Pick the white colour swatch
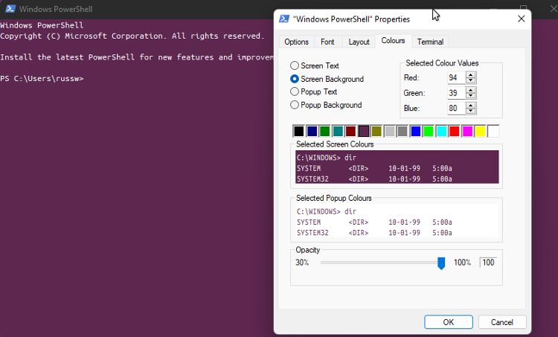This screenshot has width=558, height=337. tap(493, 132)
